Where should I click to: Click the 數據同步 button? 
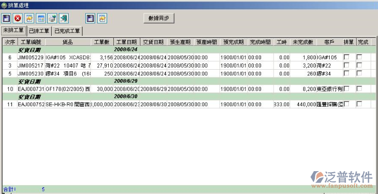coord(159,18)
